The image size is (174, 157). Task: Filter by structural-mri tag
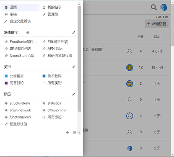(17, 103)
